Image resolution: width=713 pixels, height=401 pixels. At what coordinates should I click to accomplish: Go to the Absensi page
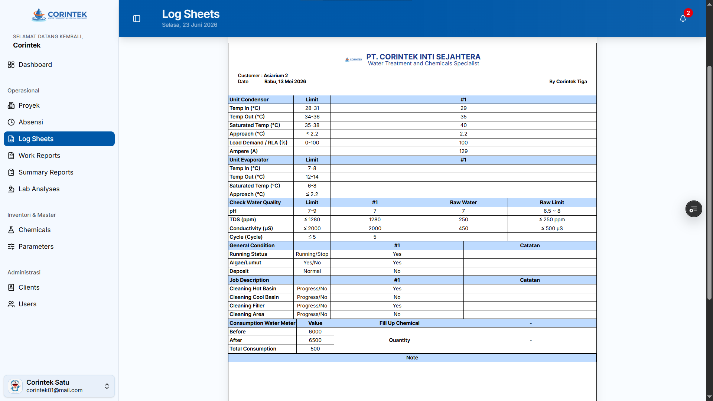tap(59, 122)
